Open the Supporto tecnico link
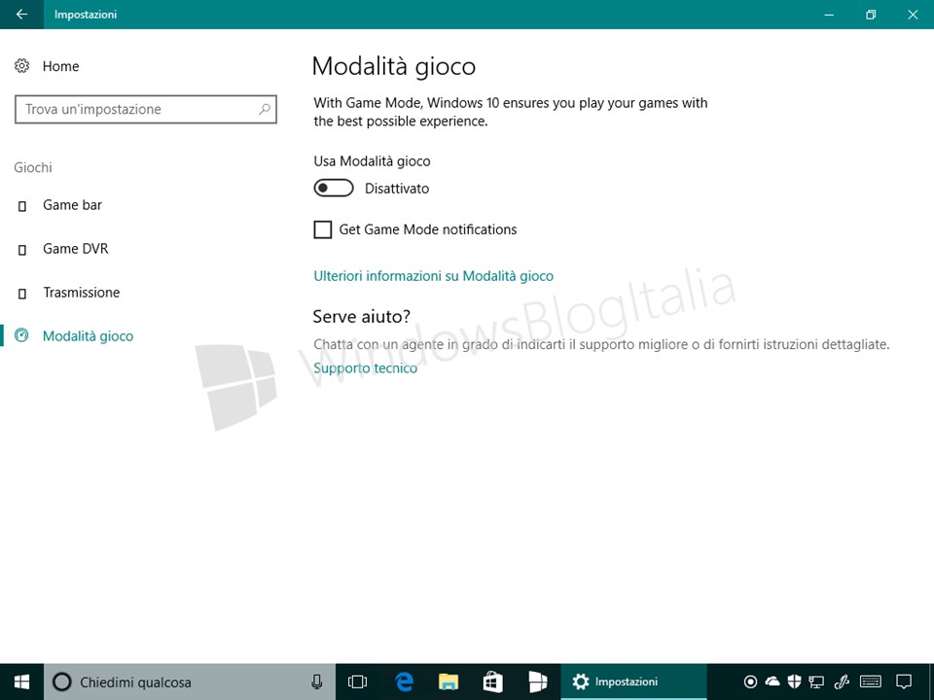The width and height of the screenshot is (934, 700). tap(365, 367)
